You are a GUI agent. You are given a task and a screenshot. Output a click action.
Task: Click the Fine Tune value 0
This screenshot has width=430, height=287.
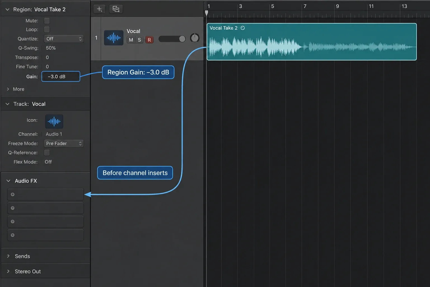47,67
